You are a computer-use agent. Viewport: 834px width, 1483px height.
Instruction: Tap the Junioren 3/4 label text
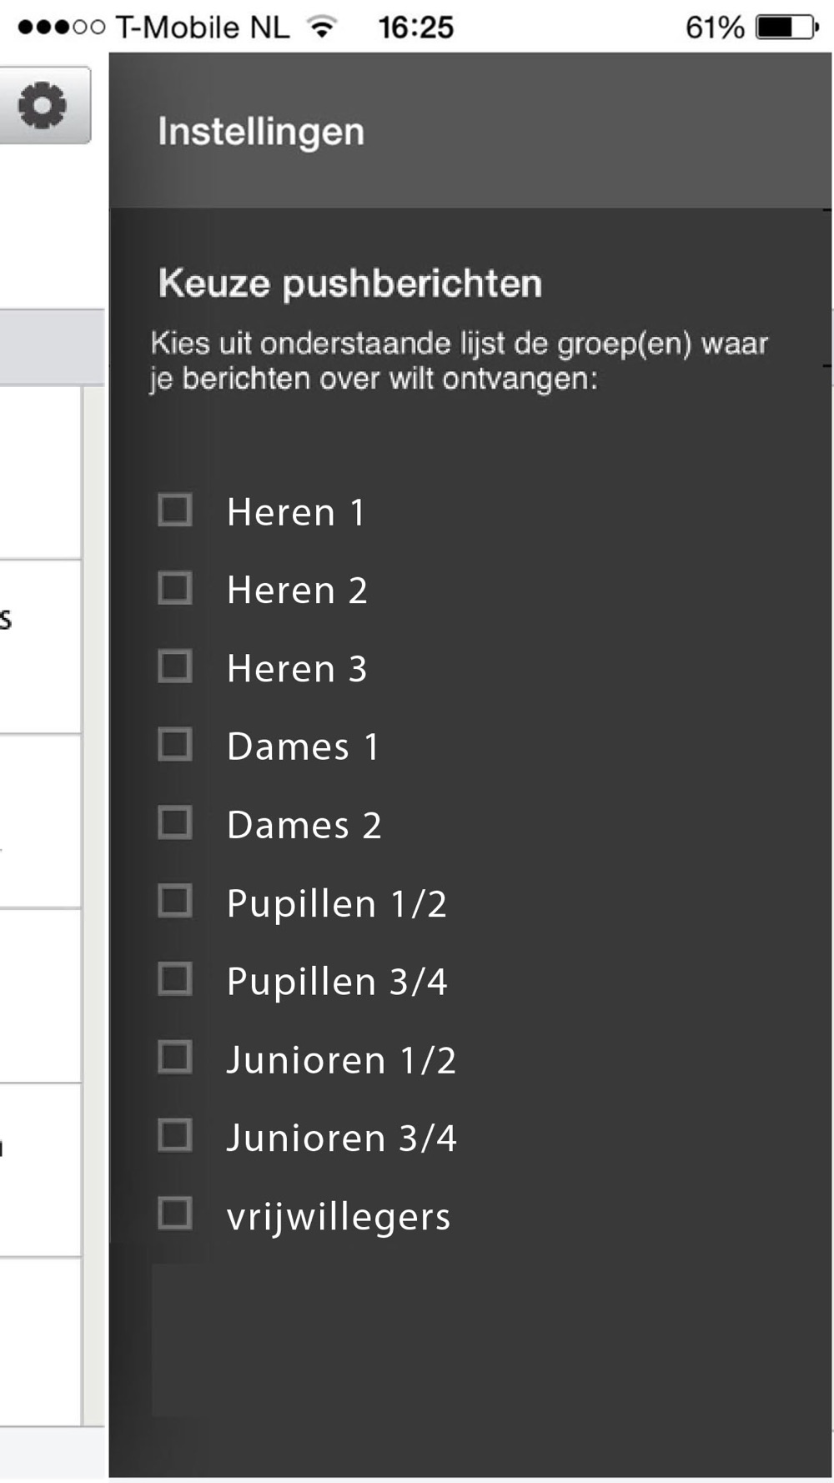pyautogui.click(x=341, y=1139)
